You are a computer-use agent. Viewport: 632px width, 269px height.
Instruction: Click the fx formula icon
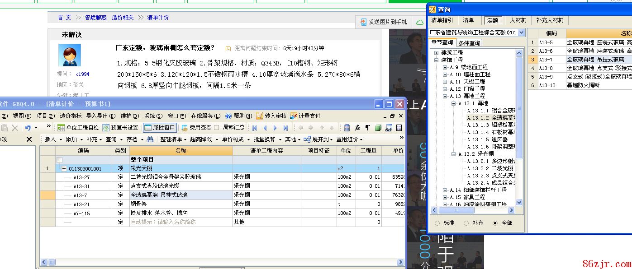(x=357, y=128)
